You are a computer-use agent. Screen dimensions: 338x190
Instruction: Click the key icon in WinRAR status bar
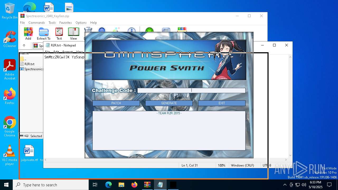(x=26, y=136)
